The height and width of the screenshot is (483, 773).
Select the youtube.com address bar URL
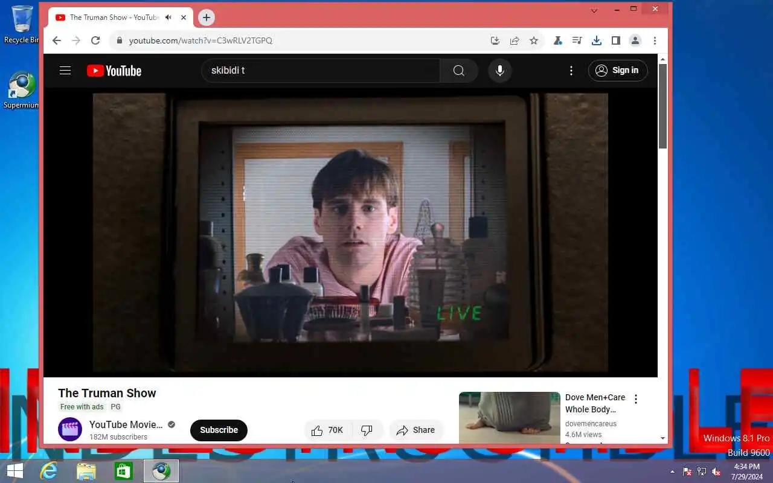pyautogui.click(x=200, y=40)
